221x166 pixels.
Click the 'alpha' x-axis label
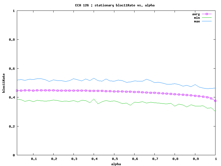click(x=116, y=164)
